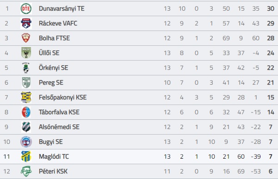This screenshot has height=179, width=278.
Task: Select the Bolha FTSE team badge
Action: tap(26, 38)
